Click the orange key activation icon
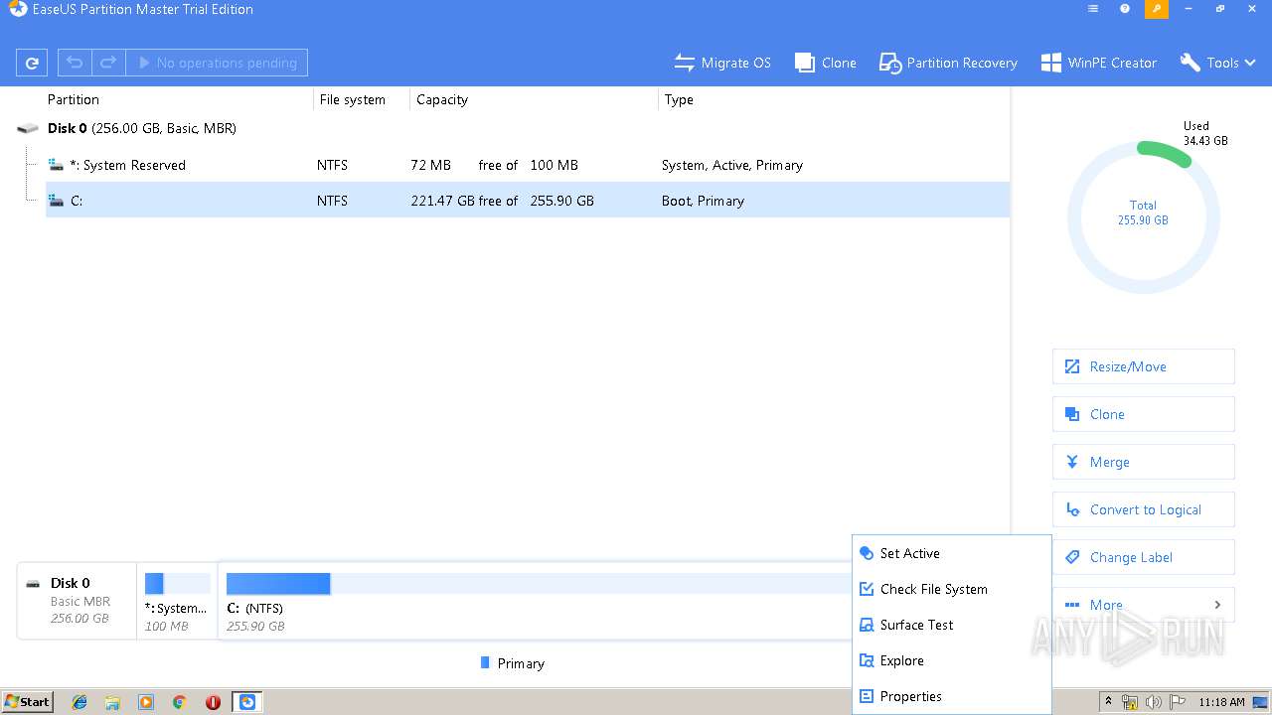Image resolution: width=1272 pixels, height=715 pixels. (x=1157, y=9)
